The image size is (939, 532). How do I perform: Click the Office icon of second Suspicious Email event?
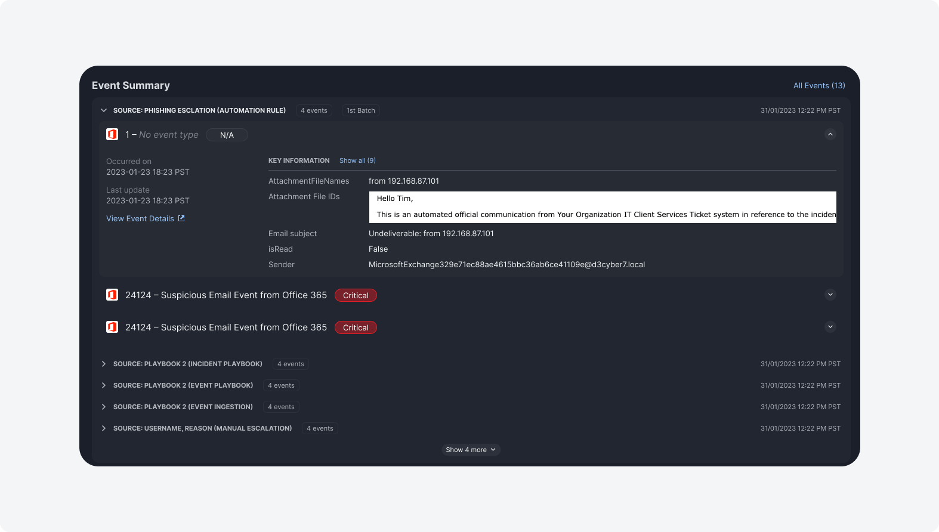tap(112, 327)
